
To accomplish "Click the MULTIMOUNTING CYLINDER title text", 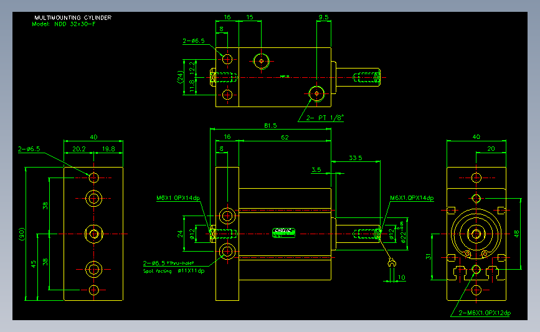I will [x=73, y=17].
